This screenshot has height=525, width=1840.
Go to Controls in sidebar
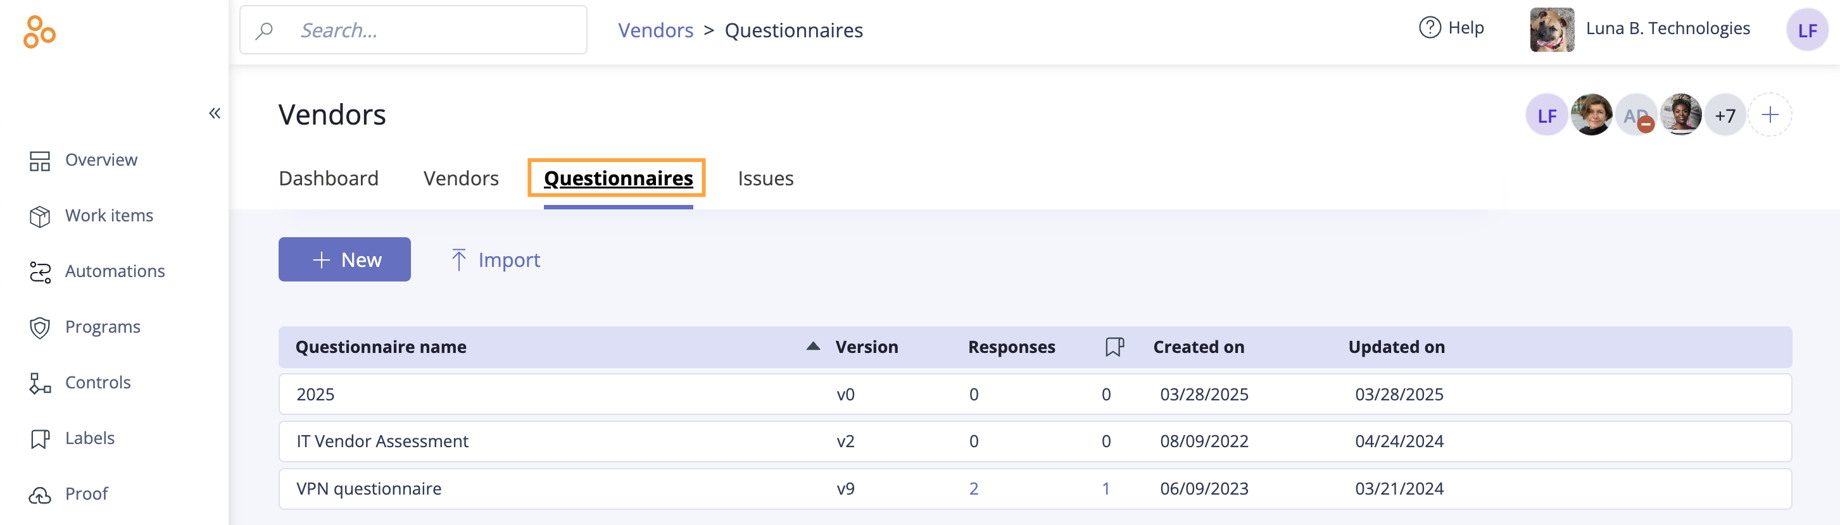tap(98, 382)
